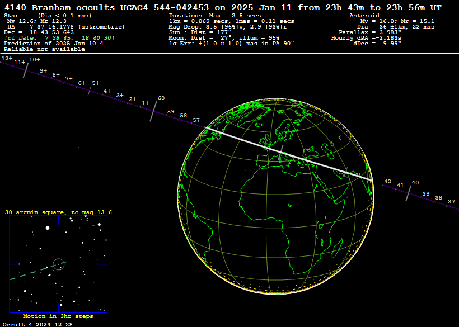This screenshot has width=459, height=327.
Task: Select the '38' minute marker
Action: [438, 198]
